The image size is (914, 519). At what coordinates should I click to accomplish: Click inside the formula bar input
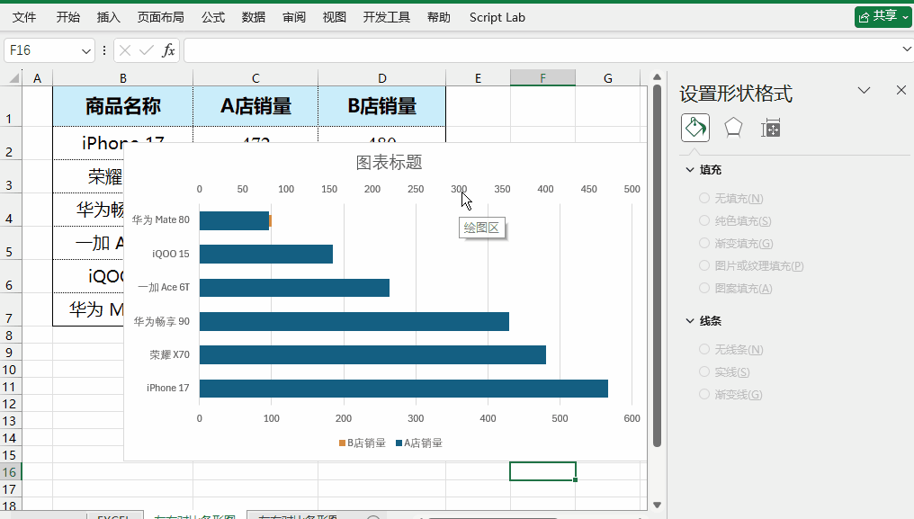pos(542,50)
